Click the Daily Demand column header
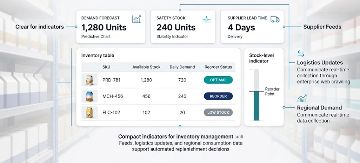 [x=182, y=67]
